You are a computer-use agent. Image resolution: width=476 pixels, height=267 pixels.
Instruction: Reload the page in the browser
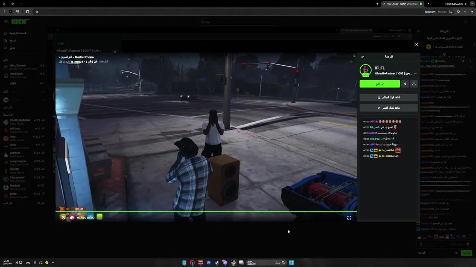click(x=458, y=11)
